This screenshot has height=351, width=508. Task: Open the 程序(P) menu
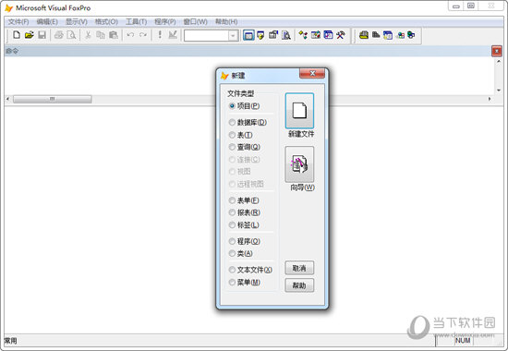[x=165, y=22]
